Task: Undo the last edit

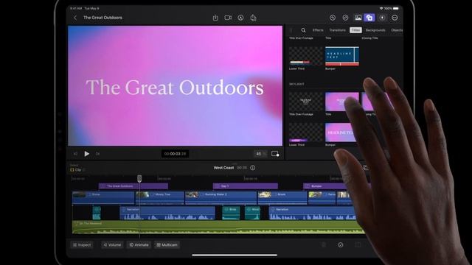Action: [x=333, y=18]
